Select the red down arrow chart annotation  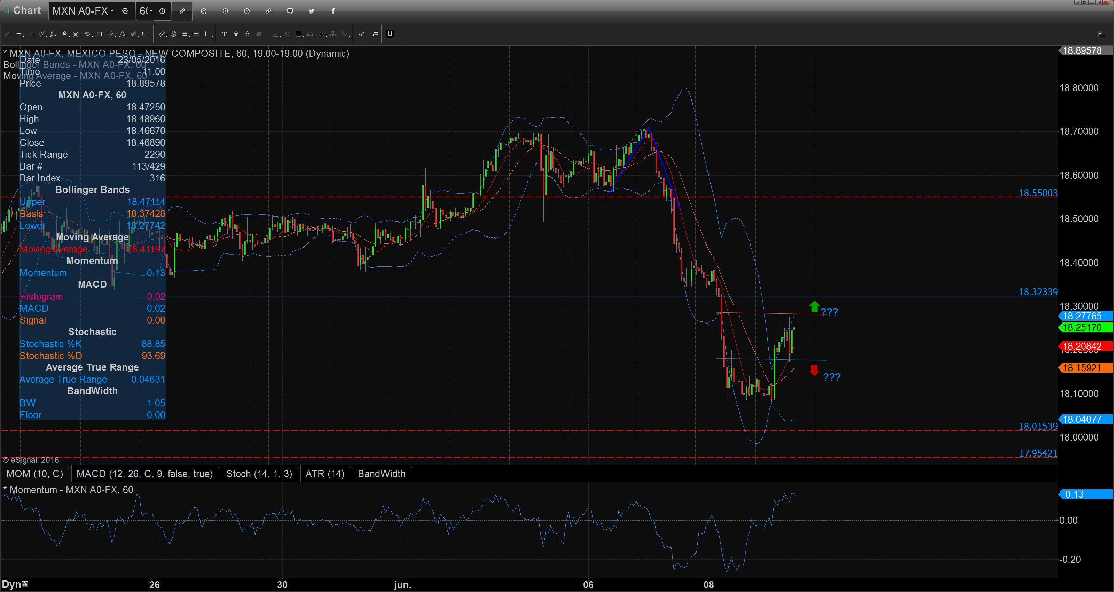click(x=814, y=370)
